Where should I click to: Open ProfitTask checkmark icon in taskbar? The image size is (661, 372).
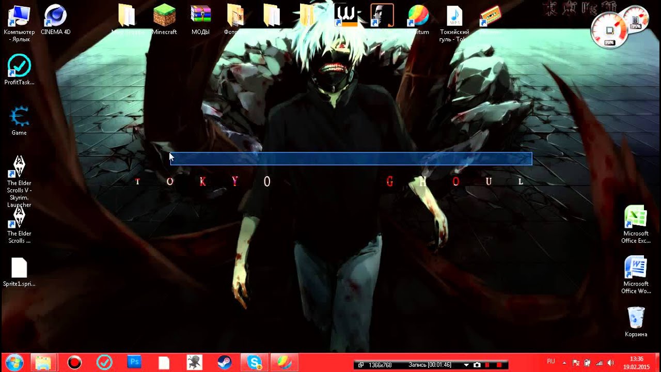click(105, 363)
